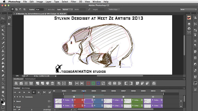Screen dimensions: 198x111
Task: Select the Rectangular Marquee tool
Action: point(3,22)
